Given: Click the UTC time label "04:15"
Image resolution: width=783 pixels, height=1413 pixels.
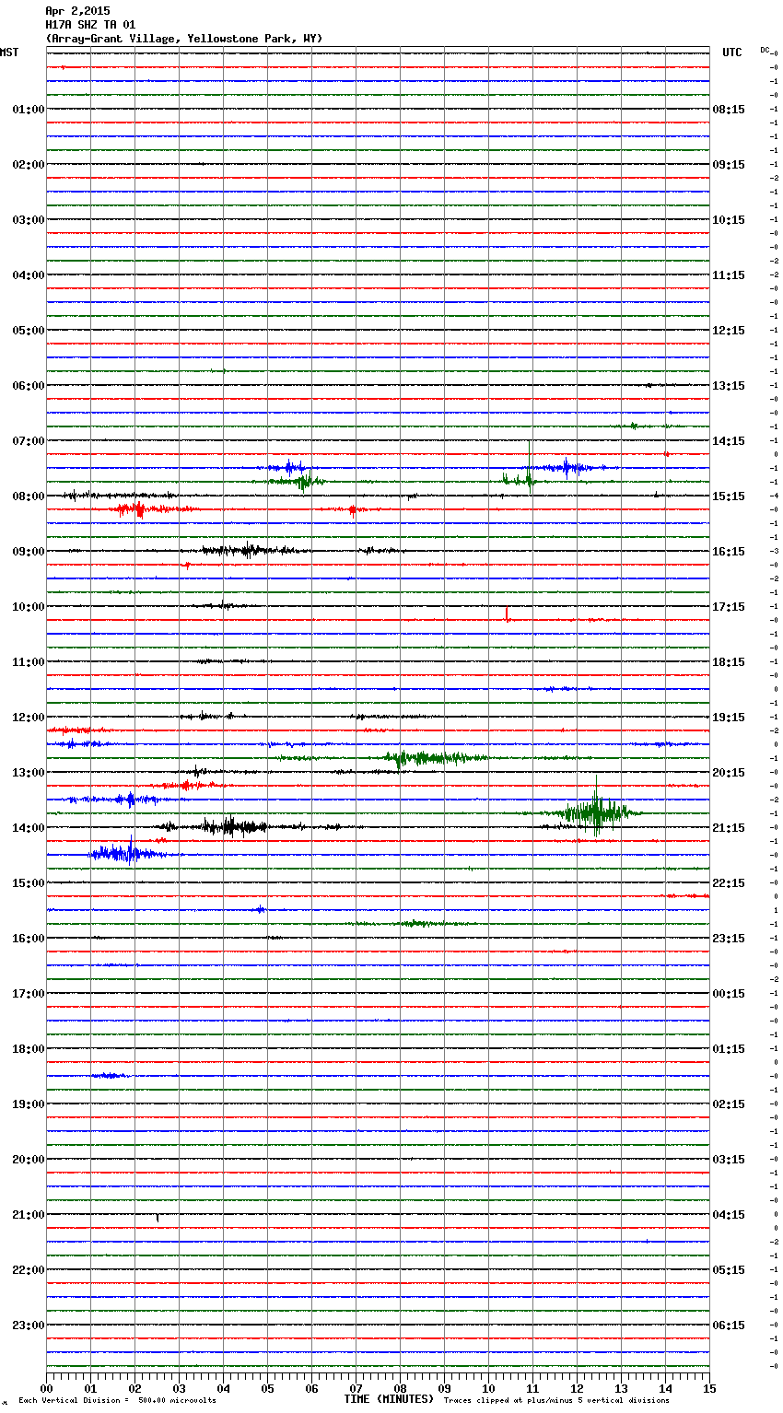Looking at the screenshot, I should [729, 1215].
